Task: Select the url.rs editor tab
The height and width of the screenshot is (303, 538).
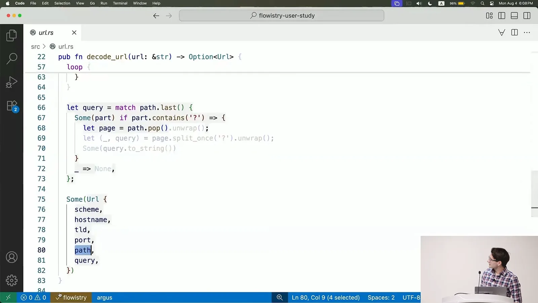Action: (52, 32)
